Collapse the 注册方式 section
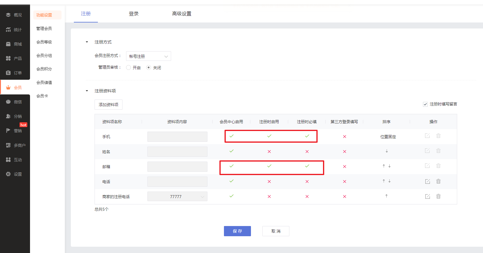 (x=87, y=42)
